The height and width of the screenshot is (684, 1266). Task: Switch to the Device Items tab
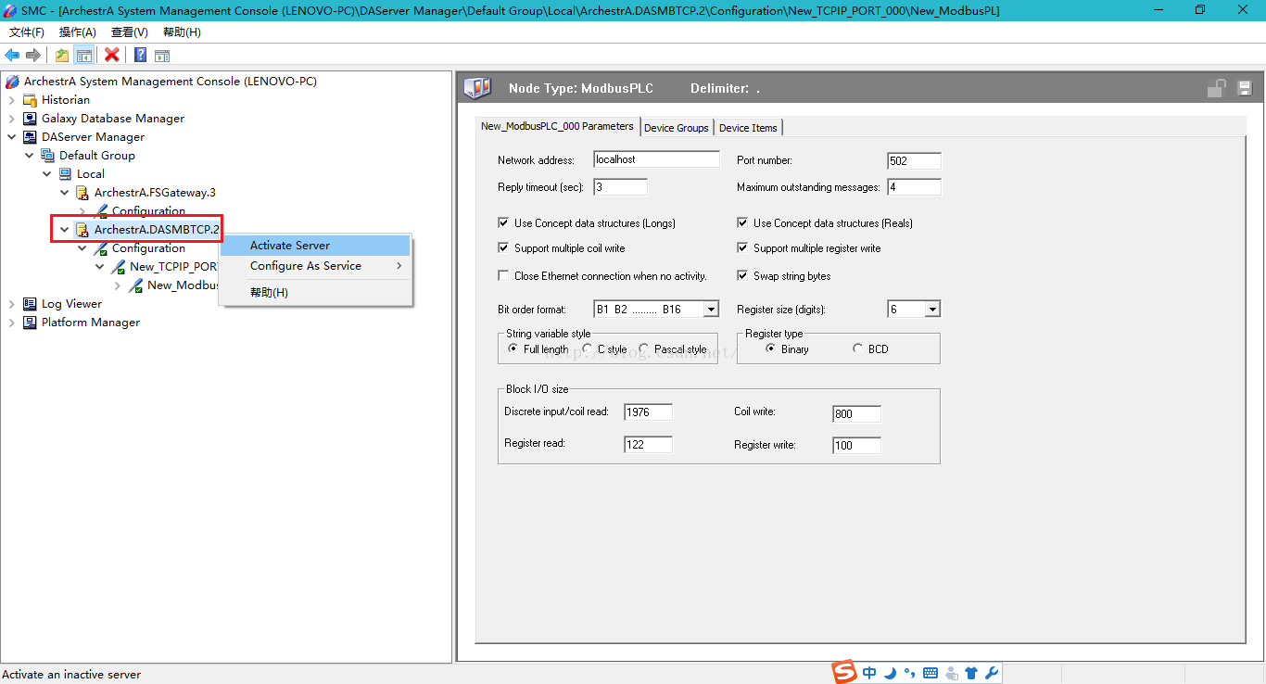748,128
